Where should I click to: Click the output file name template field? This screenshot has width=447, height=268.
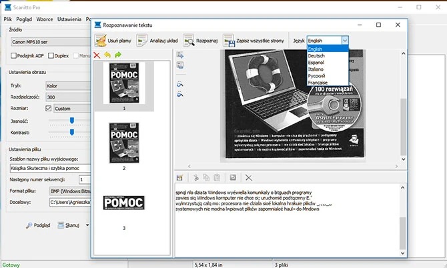click(x=50, y=168)
